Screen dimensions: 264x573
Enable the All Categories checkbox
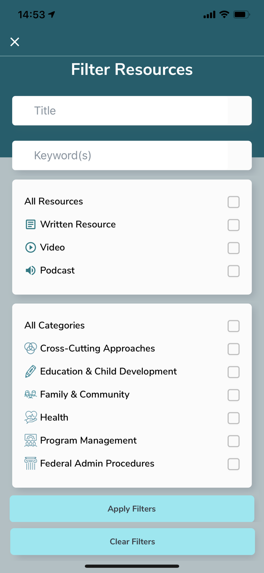[234, 326]
